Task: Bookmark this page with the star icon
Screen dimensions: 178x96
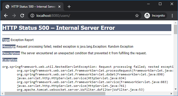Action: [x=137, y=16]
